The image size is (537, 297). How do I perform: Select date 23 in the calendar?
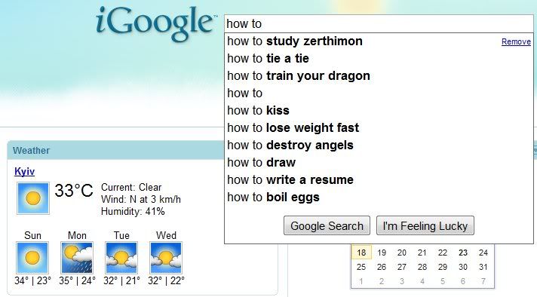pos(463,253)
